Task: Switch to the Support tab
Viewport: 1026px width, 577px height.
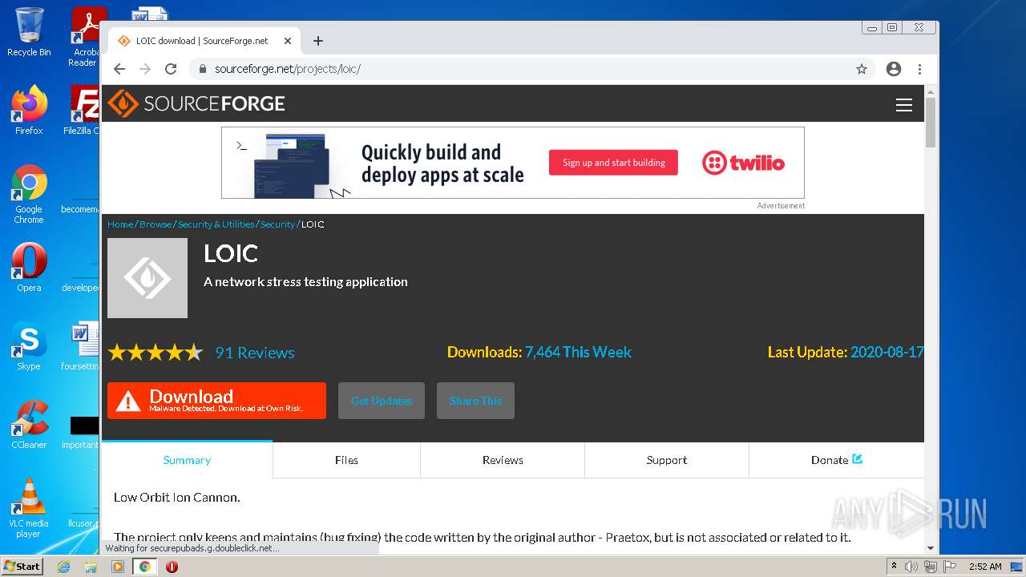Action: pos(667,460)
